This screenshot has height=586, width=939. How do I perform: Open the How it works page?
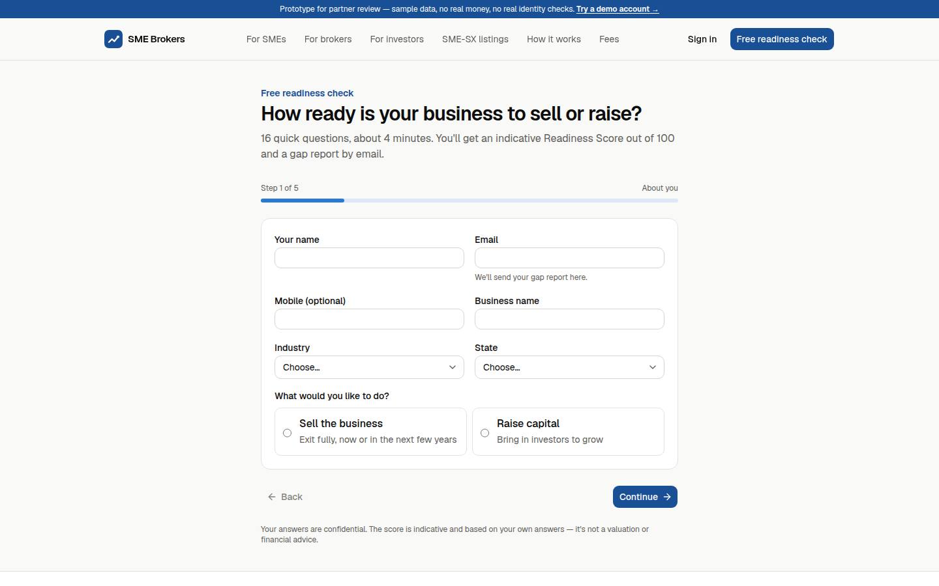pos(554,39)
